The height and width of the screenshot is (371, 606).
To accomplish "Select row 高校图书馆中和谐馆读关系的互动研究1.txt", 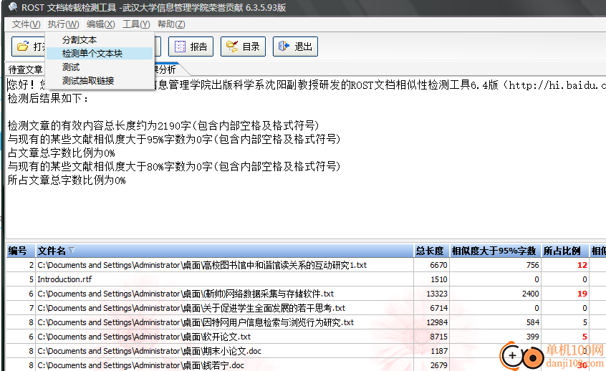I will [x=305, y=265].
